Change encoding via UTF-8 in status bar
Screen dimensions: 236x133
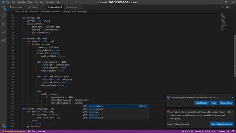tap(207, 132)
